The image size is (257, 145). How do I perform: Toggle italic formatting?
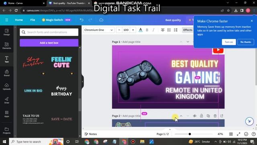(153, 30)
